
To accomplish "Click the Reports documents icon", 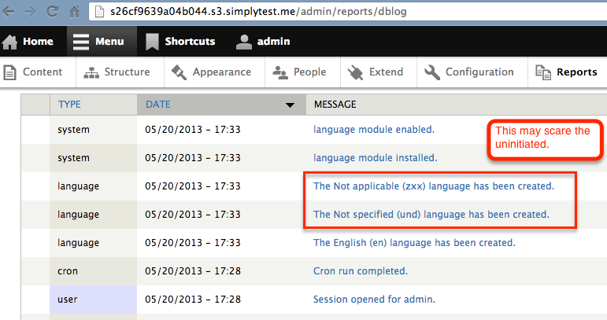I will [543, 72].
